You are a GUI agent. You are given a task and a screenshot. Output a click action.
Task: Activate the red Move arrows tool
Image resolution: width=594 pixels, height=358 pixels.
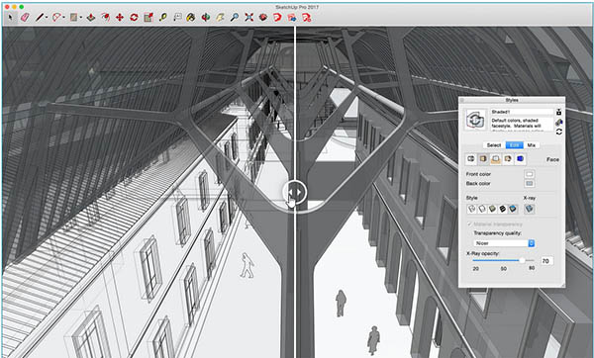(120, 18)
